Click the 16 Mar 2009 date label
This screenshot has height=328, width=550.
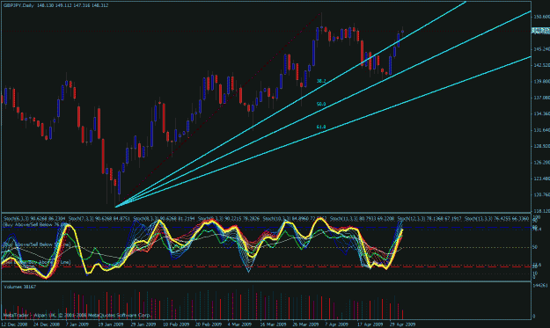[273, 324]
